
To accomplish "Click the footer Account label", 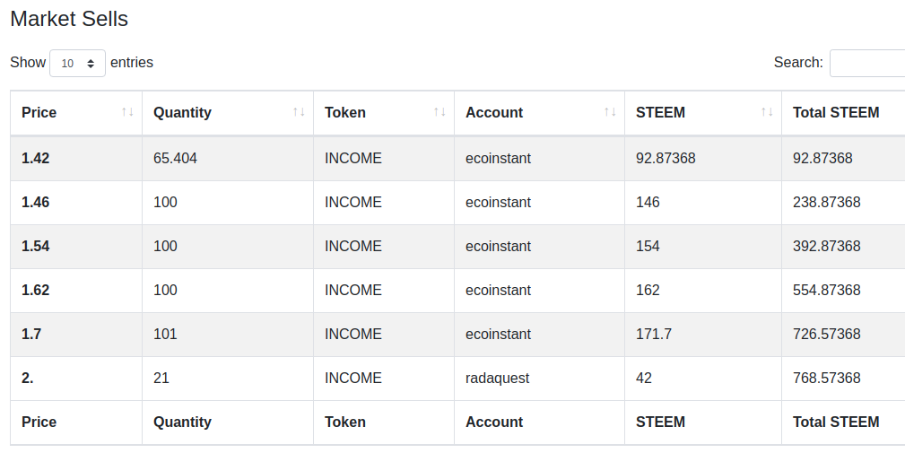I will point(494,422).
